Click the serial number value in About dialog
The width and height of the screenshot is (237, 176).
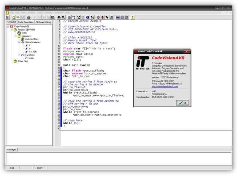point(163,97)
